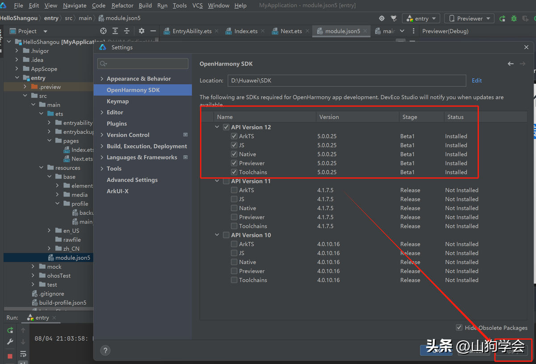Expand Build, Execution, Deployment section
Screen dimensions: 536x364
coord(102,146)
